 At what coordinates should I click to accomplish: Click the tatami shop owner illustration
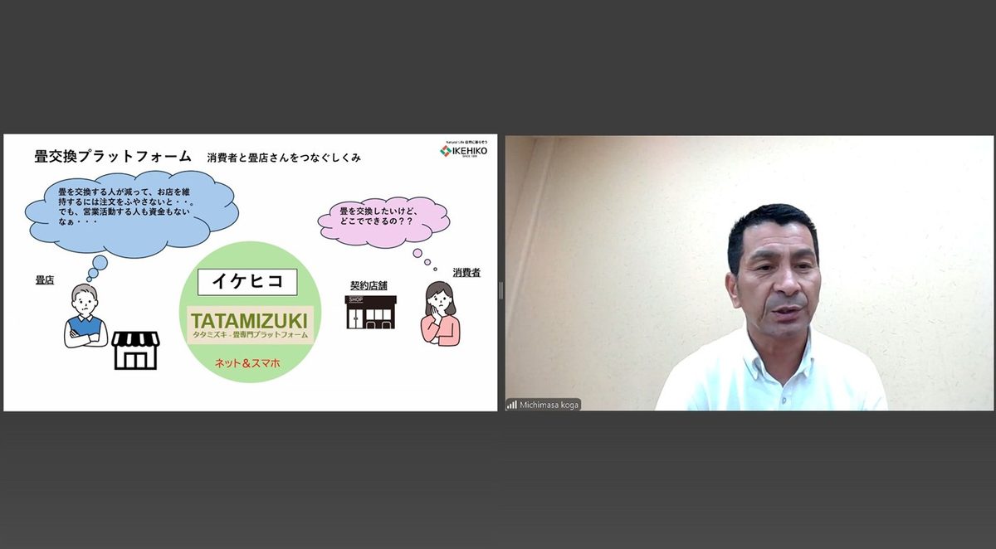pyautogui.click(x=85, y=315)
